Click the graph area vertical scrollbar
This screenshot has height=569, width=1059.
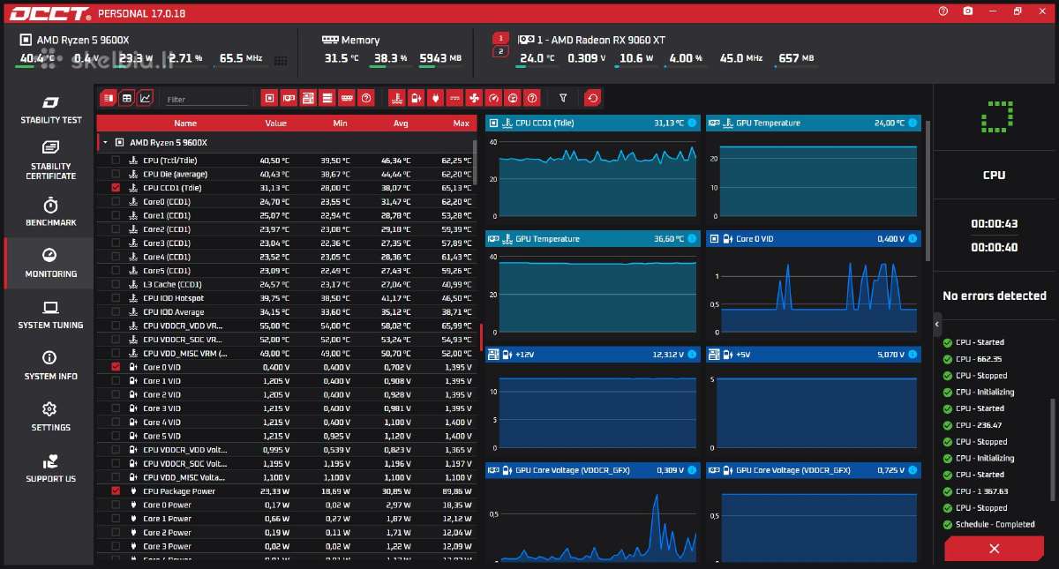pyautogui.click(x=928, y=190)
